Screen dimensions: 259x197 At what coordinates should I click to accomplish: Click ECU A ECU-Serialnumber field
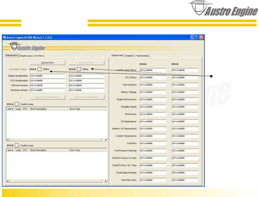(48, 81)
